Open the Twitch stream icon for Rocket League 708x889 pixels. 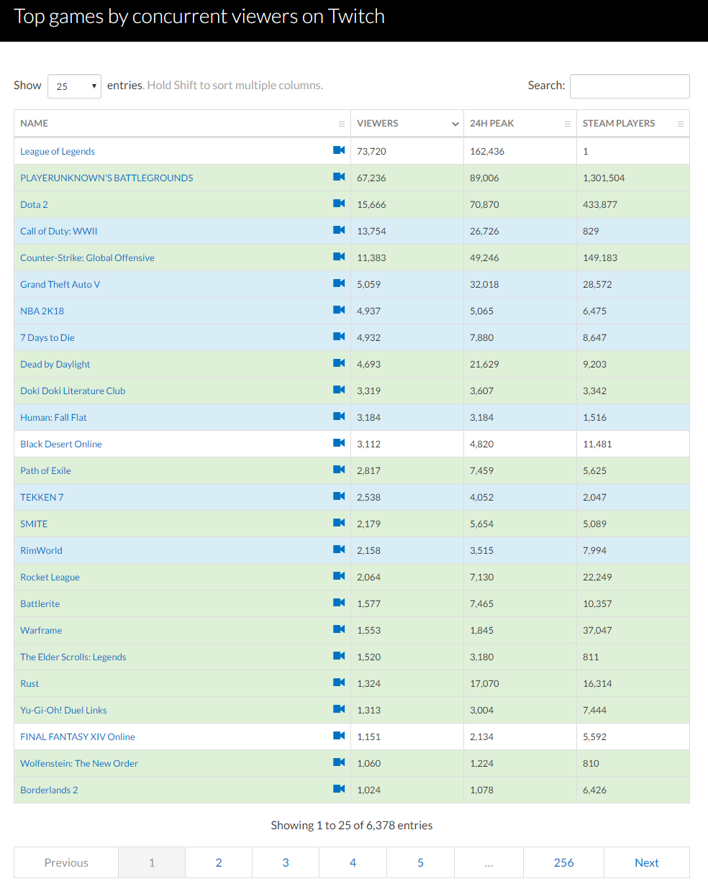click(339, 576)
